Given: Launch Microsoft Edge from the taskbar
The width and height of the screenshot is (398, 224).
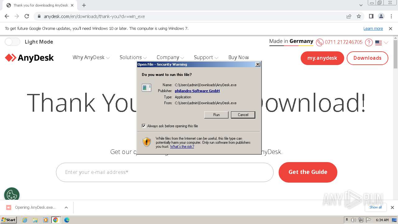Looking at the screenshot, I should (x=67, y=220).
